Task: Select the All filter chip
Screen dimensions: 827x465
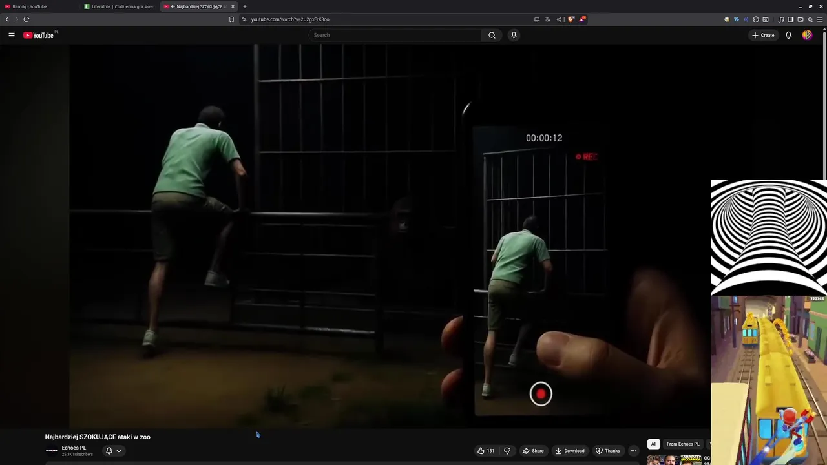Action: [653, 444]
